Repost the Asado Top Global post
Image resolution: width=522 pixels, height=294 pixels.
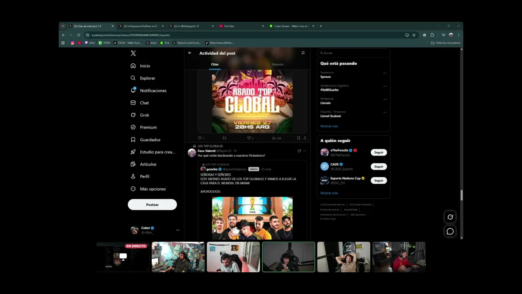click(224, 138)
